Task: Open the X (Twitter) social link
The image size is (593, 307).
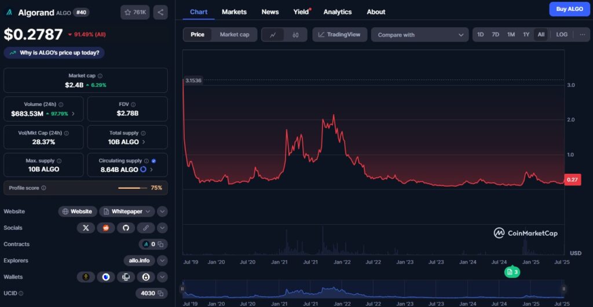Action: click(86, 228)
